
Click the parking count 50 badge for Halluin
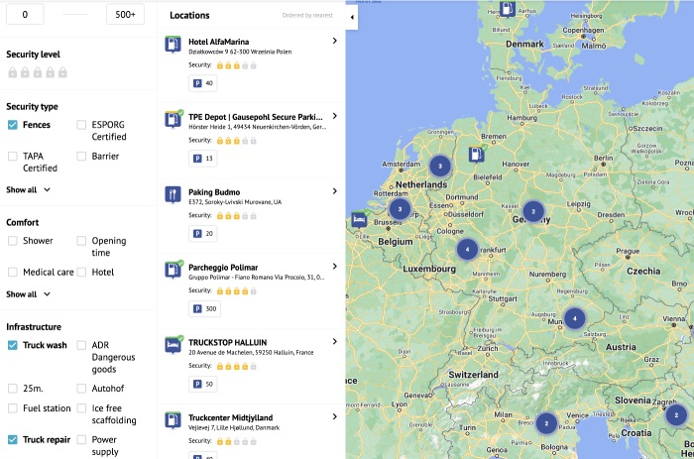pyautogui.click(x=203, y=385)
